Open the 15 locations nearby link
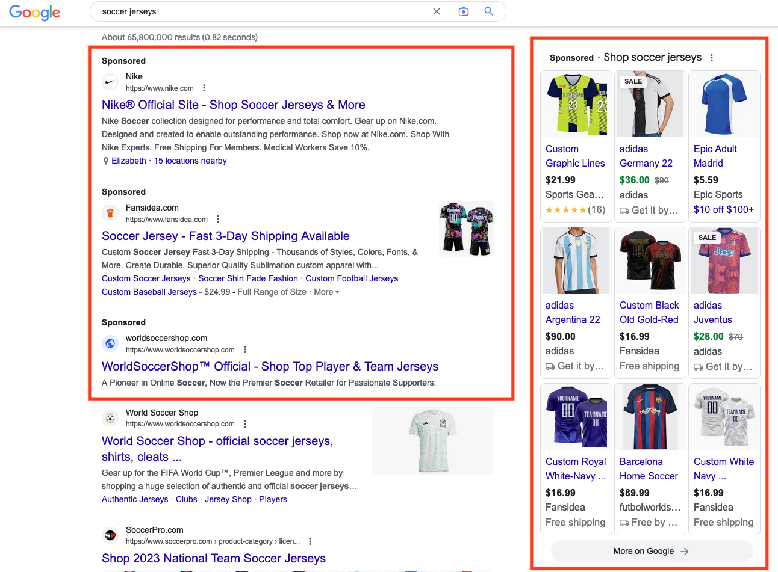The height and width of the screenshot is (572, 778). [190, 161]
